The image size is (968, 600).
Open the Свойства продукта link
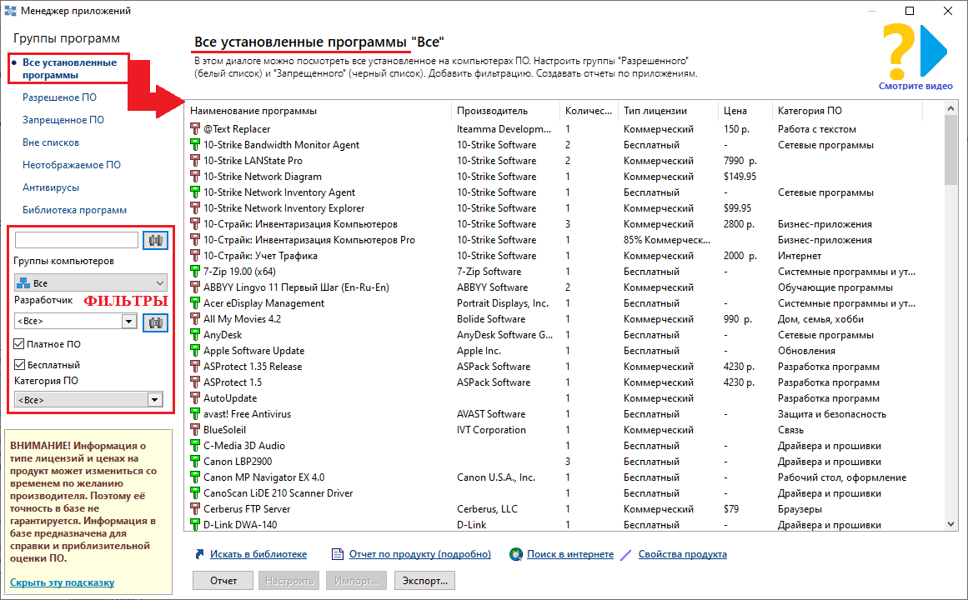tap(682, 554)
